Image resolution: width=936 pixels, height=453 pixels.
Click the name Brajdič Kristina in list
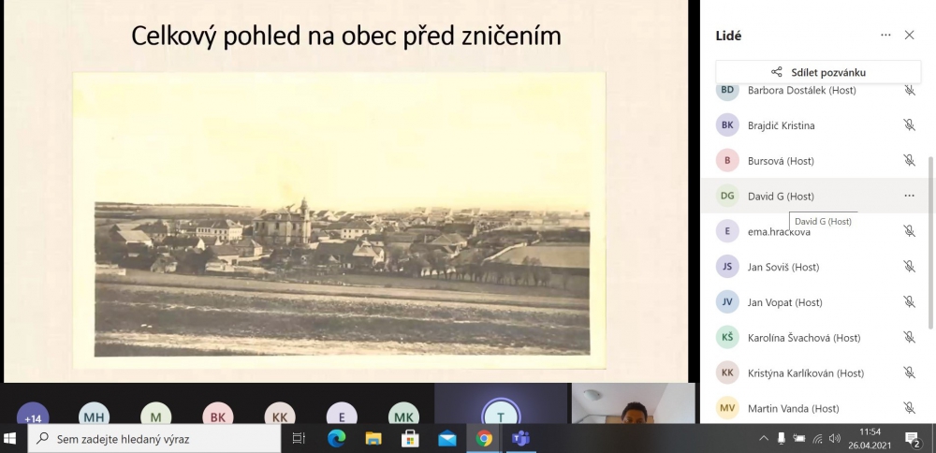click(x=781, y=125)
